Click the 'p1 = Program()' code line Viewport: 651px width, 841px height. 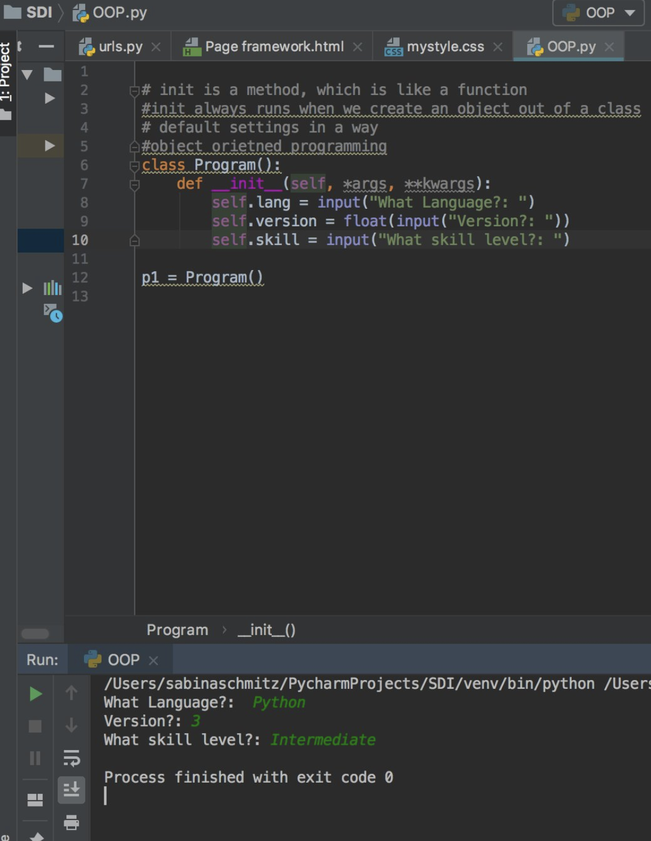tap(202, 278)
